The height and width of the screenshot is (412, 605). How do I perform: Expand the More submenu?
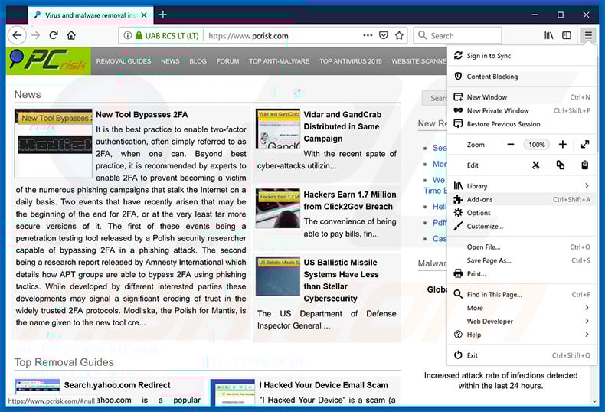tap(522, 308)
